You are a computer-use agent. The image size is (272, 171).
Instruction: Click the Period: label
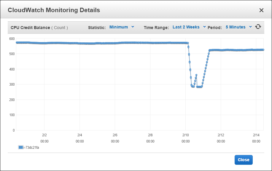(215, 28)
